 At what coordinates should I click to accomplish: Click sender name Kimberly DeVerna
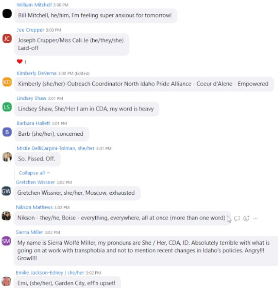[36, 73]
